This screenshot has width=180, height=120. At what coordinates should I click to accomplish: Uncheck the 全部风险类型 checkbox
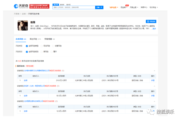(x=27, y=46)
